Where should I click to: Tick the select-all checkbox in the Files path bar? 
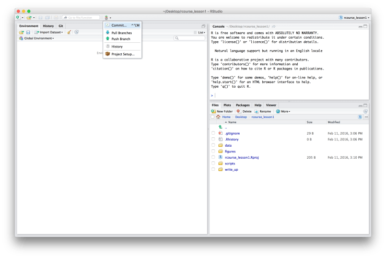click(213, 117)
